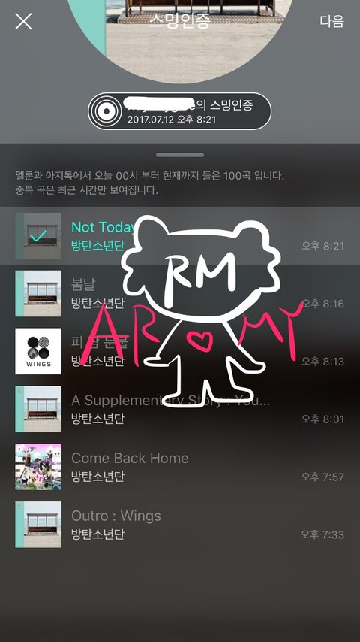
Task: Select the Come Back Home track title
Action: 130,458
